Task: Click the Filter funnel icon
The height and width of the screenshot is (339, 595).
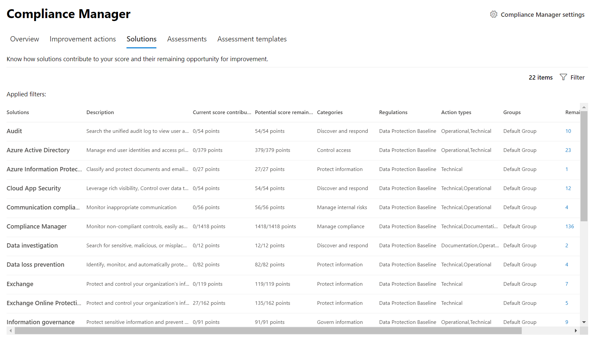Action: tap(564, 77)
